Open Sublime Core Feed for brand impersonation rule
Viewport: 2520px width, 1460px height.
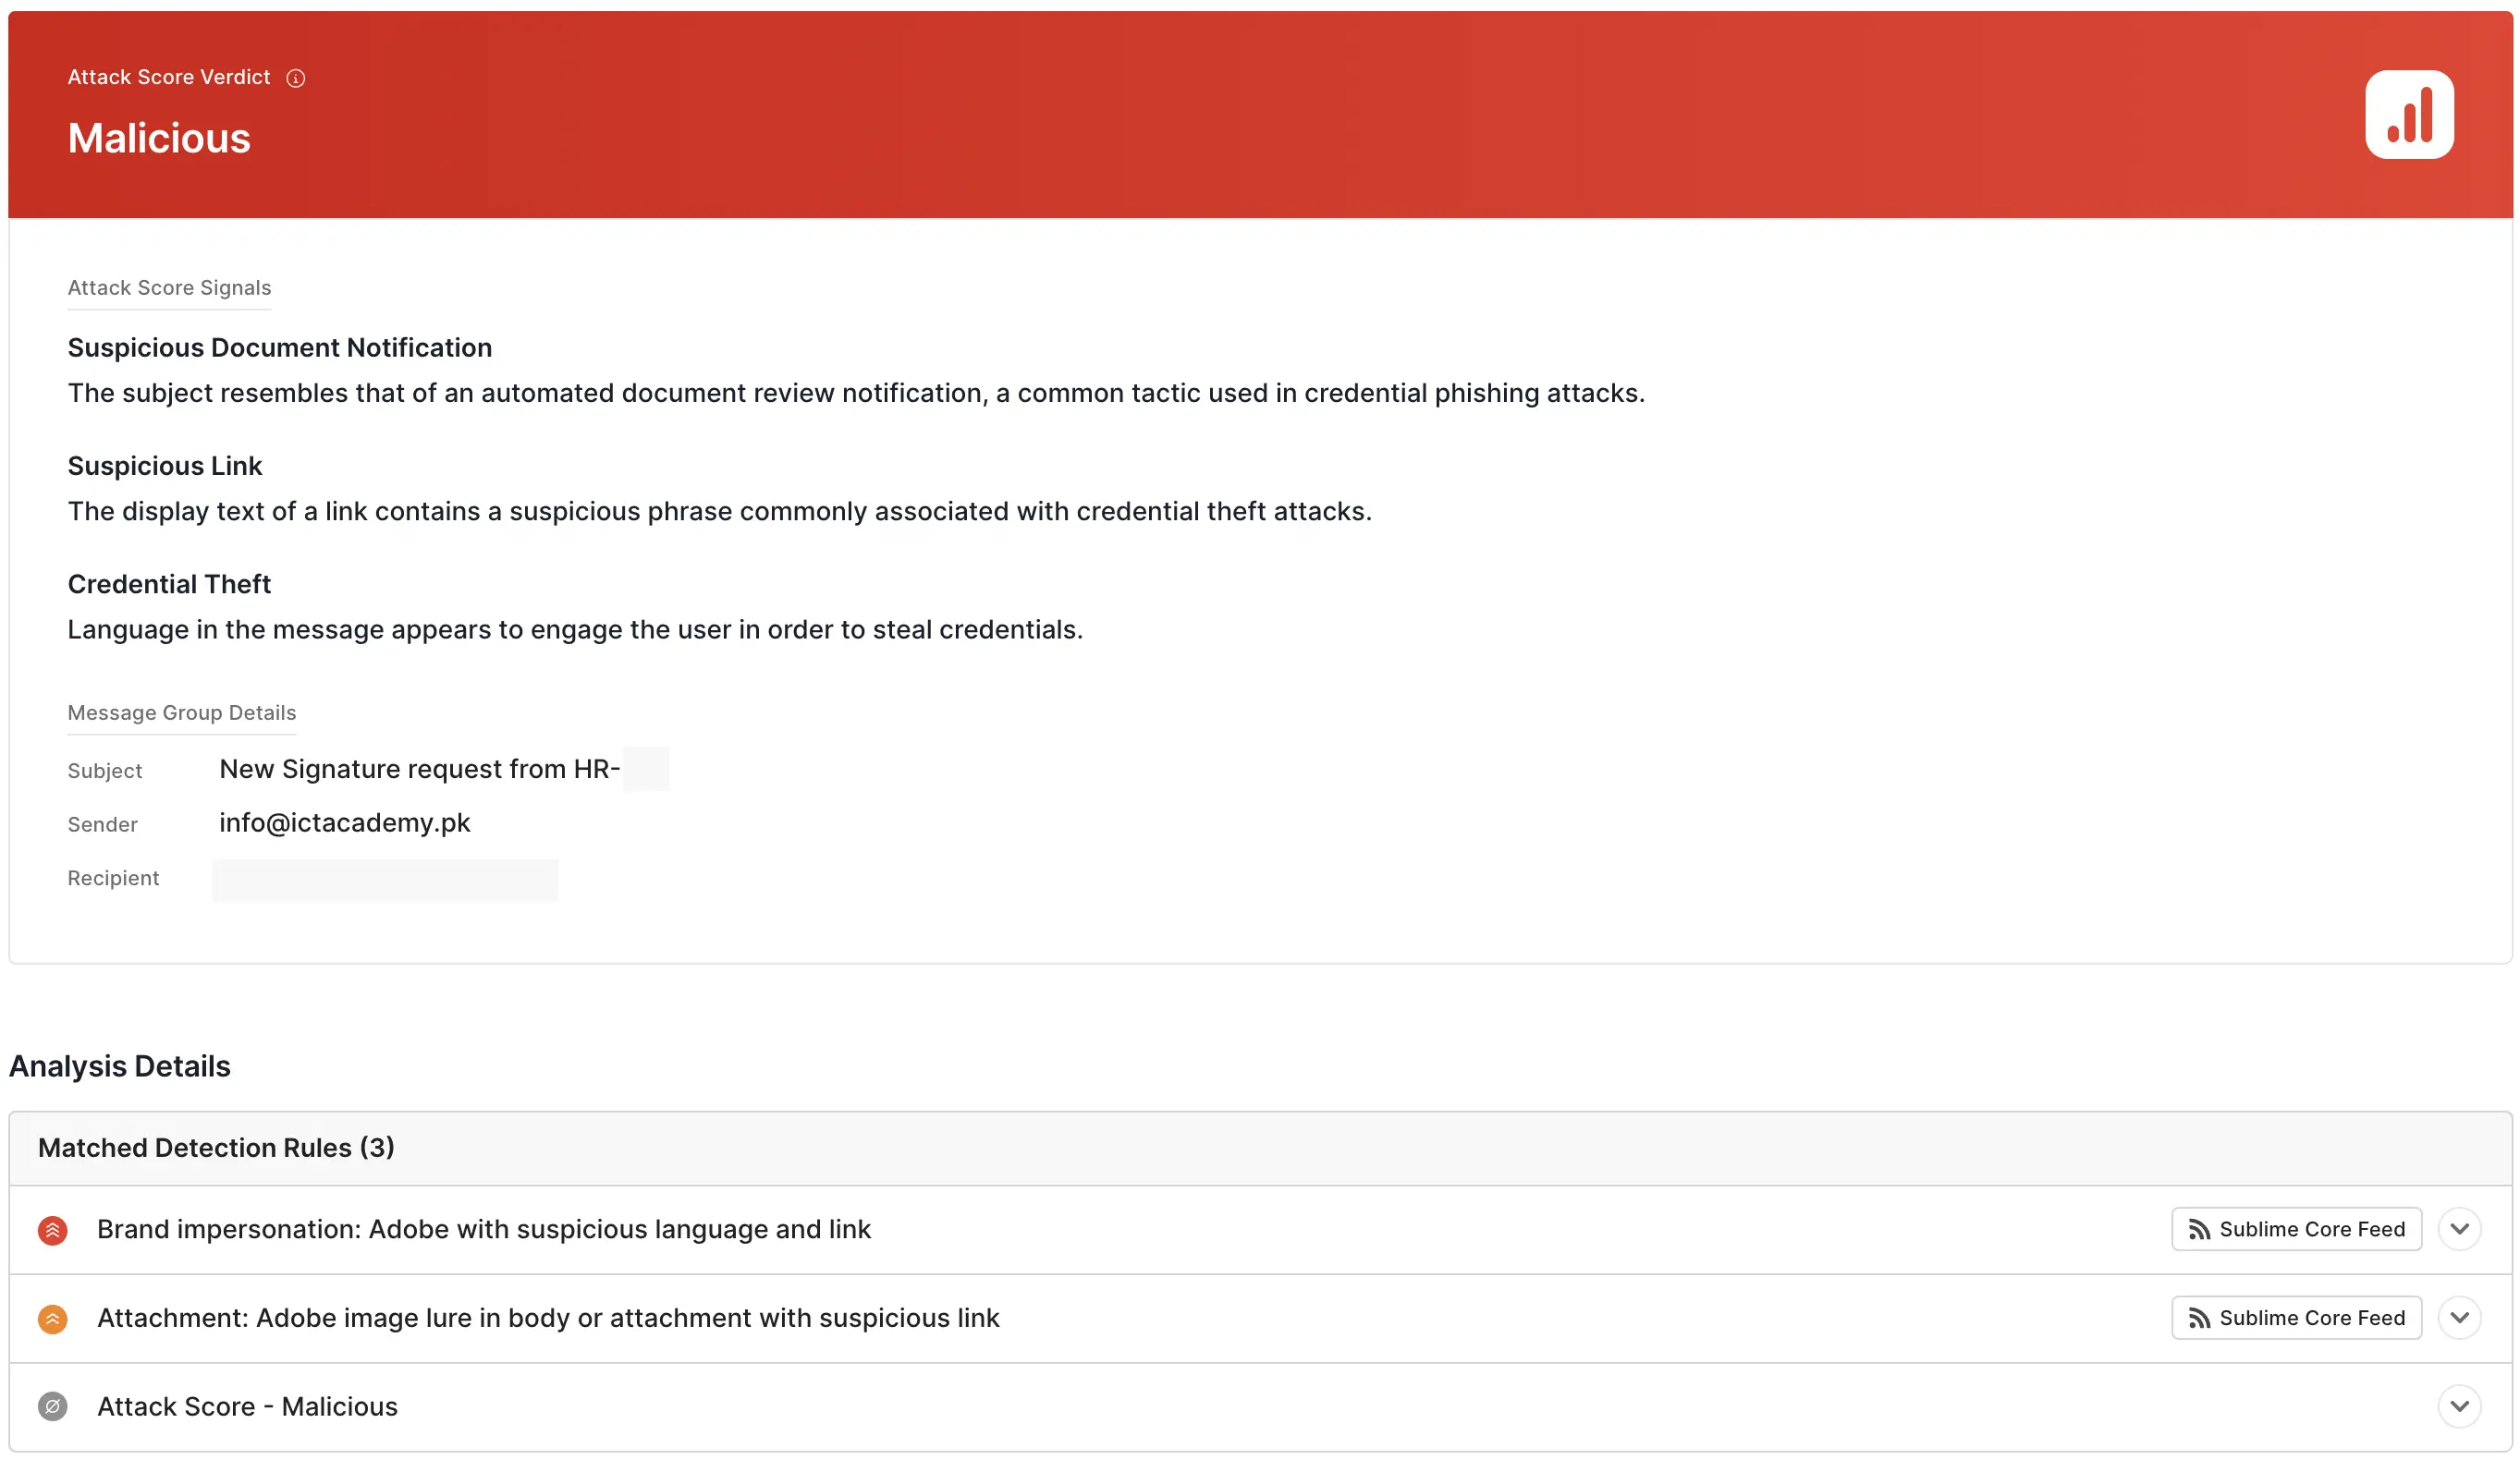pos(2310,1229)
